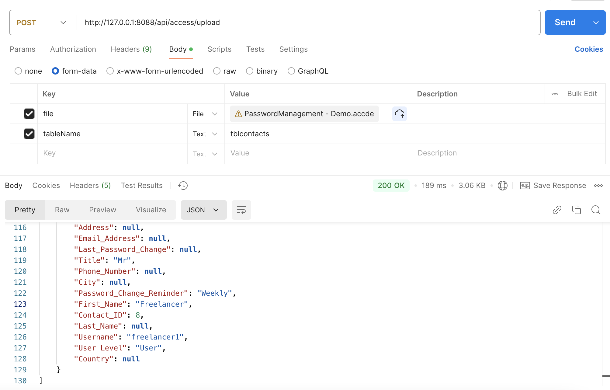Open the Test Results tab
Screen dimensions: 610x390
pos(141,186)
